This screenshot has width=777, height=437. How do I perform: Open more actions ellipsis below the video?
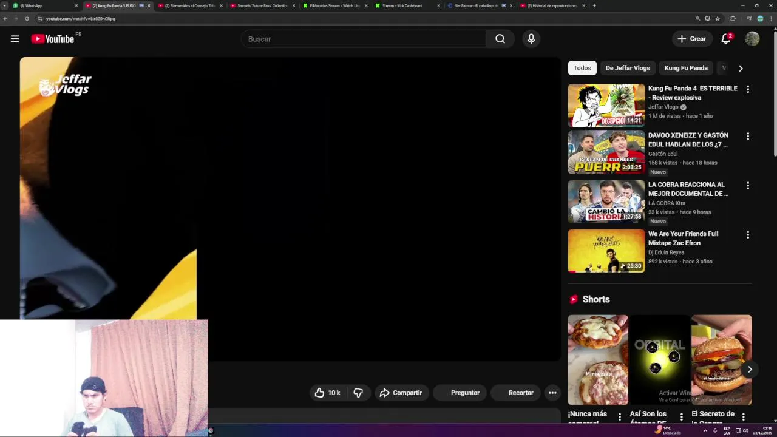pyautogui.click(x=552, y=393)
